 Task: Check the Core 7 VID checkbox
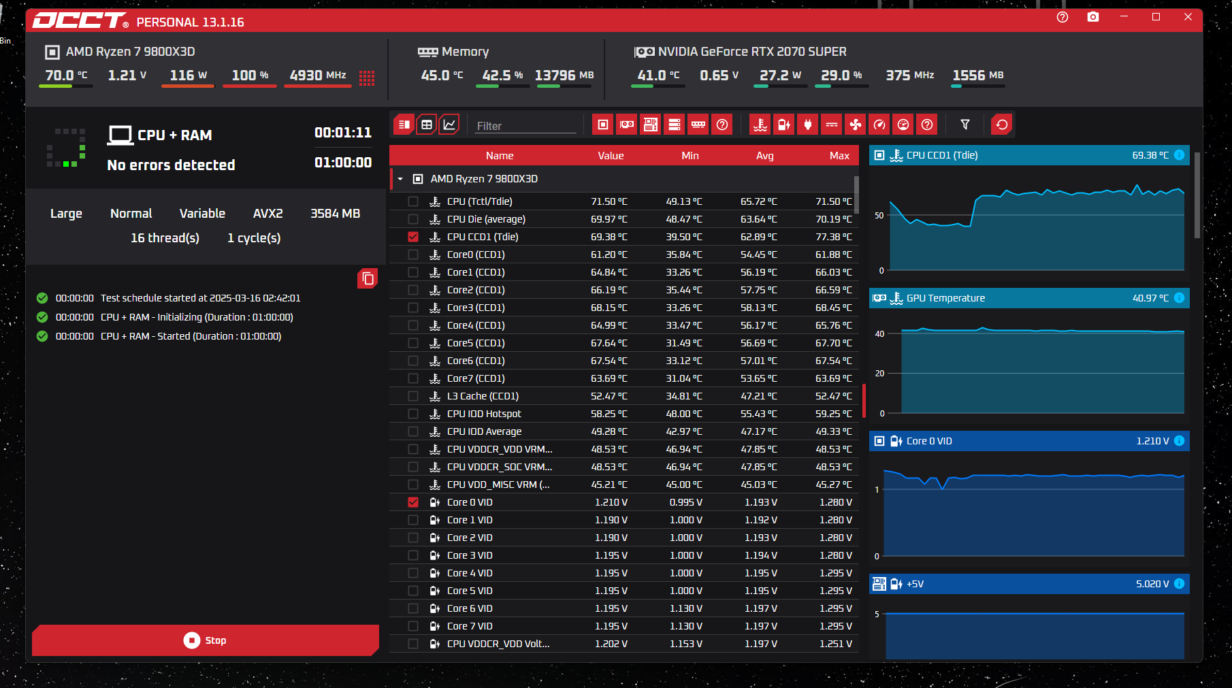pyautogui.click(x=413, y=626)
